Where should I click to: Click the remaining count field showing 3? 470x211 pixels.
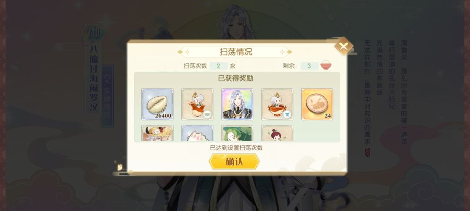309,66
